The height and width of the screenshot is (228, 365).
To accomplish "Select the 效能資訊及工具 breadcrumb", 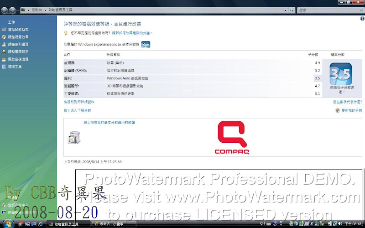I will pos(60,10).
